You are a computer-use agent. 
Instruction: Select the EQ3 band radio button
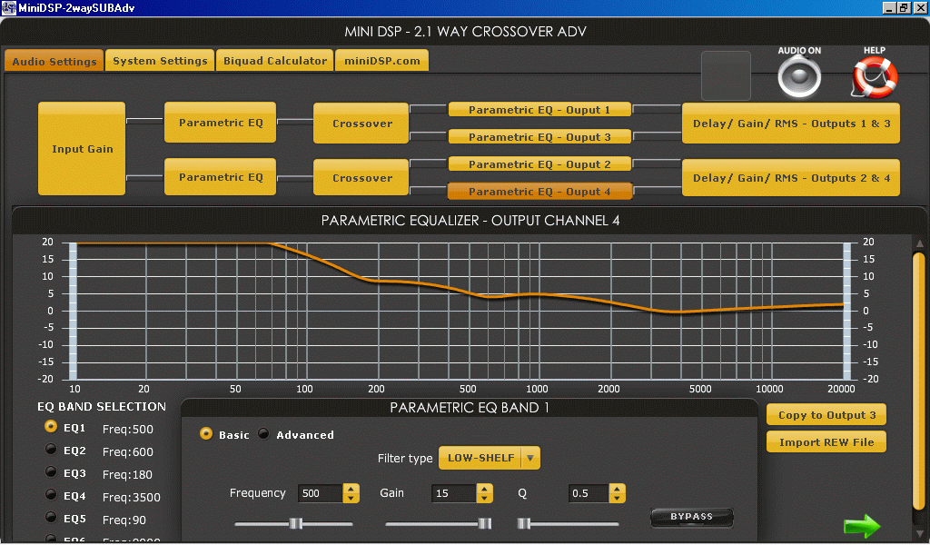pos(51,472)
